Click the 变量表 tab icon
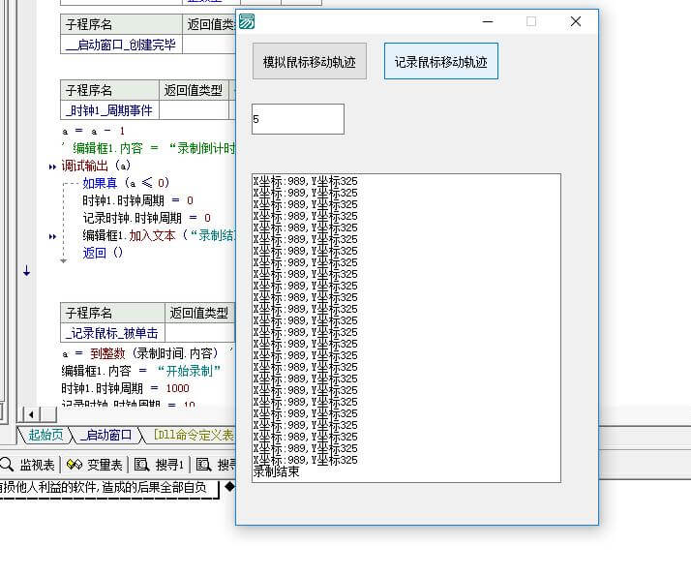 click(75, 465)
